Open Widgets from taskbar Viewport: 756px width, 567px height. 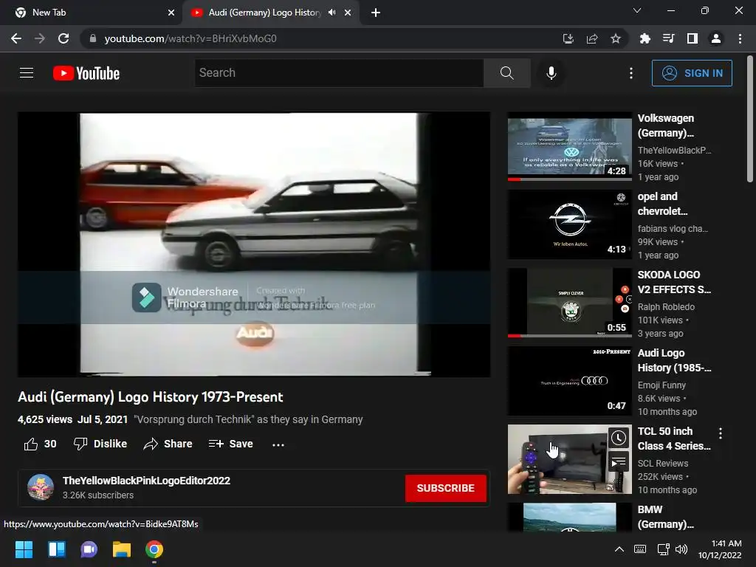tap(56, 549)
